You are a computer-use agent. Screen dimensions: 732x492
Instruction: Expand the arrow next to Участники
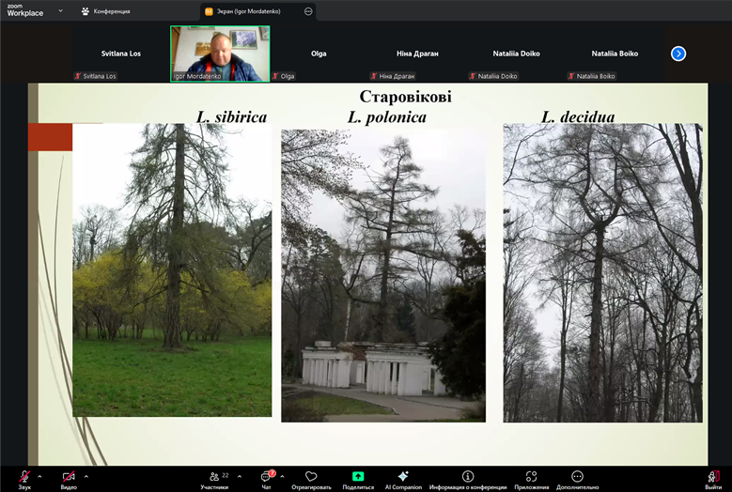click(x=240, y=476)
